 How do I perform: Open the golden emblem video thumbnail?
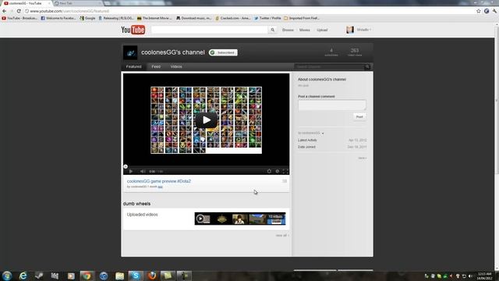tap(221, 219)
